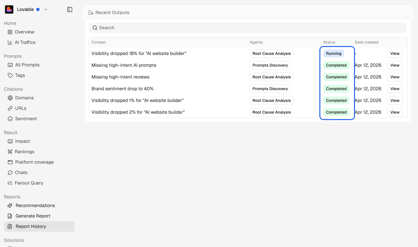418x247 pixels.
Task: View the Visibility dropped 2% output
Action: click(395, 112)
